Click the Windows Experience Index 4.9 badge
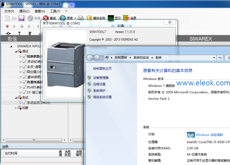The width and height of the screenshot is (230, 165). click(x=191, y=135)
